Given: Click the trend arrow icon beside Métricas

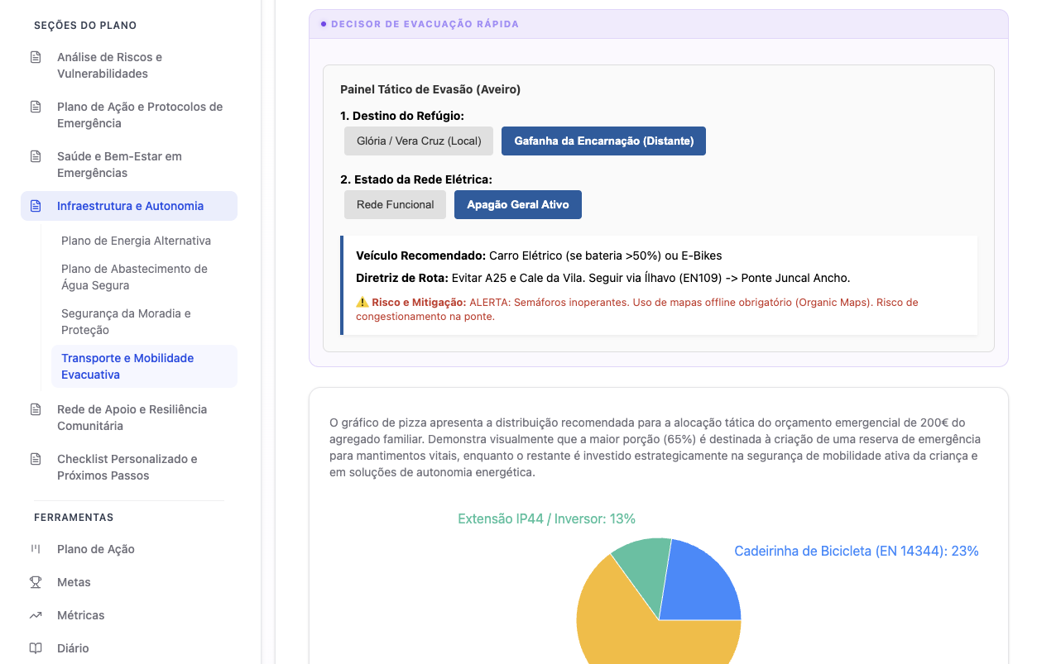Looking at the screenshot, I should (36, 615).
